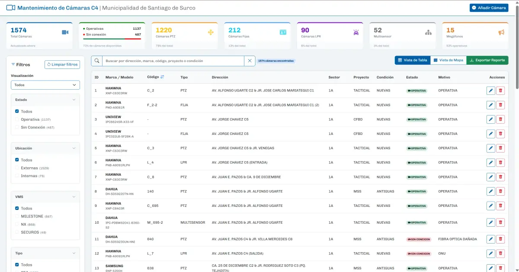The image size is (519, 272).
Task: Delete camera row 10 (M_695-2)
Action: tap(500, 222)
